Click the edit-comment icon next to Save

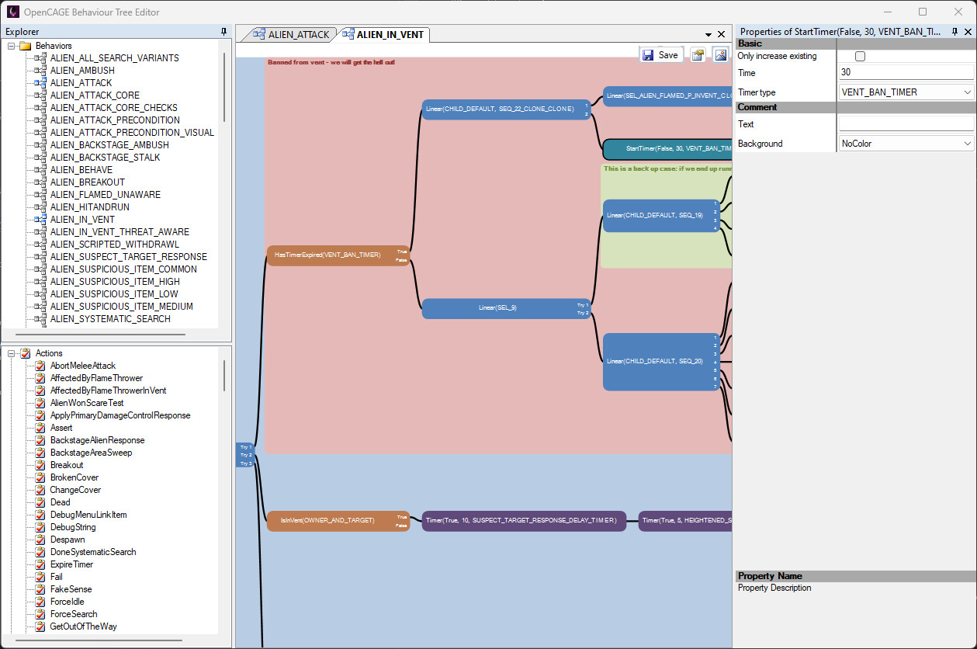(x=698, y=54)
